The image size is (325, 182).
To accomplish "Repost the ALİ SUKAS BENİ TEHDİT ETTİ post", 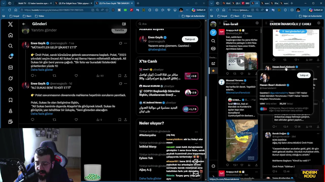I will (54, 120).
